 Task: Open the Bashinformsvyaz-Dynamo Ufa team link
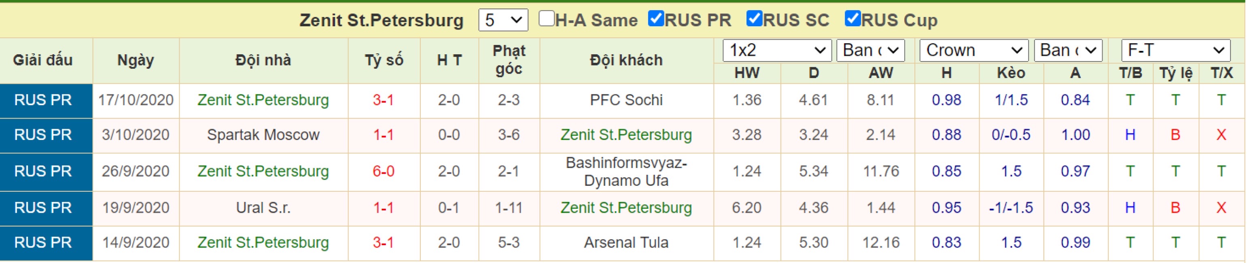pos(626,172)
